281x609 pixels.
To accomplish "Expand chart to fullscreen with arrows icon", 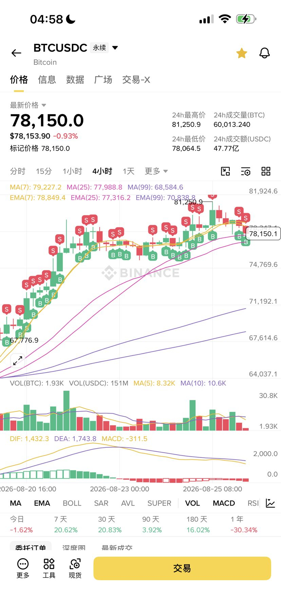I will point(18,360).
